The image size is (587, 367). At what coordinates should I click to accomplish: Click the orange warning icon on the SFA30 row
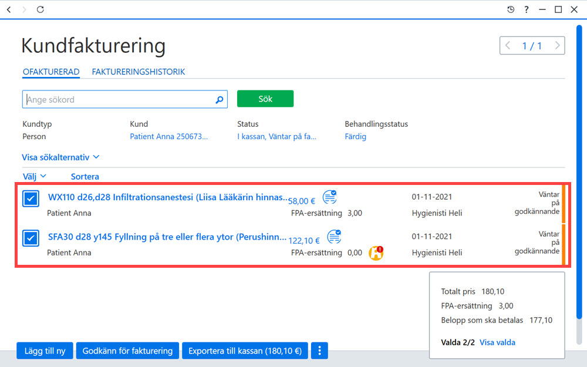pos(376,252)
